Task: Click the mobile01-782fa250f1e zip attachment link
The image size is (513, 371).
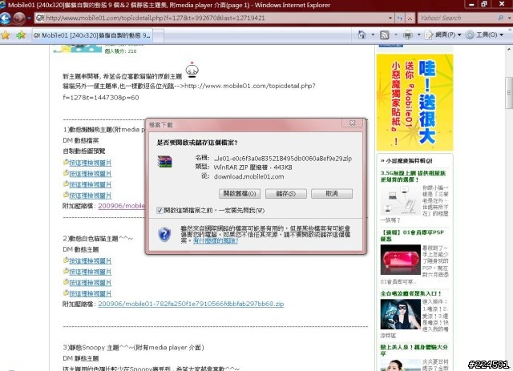Action: click(x=191, y=304)
